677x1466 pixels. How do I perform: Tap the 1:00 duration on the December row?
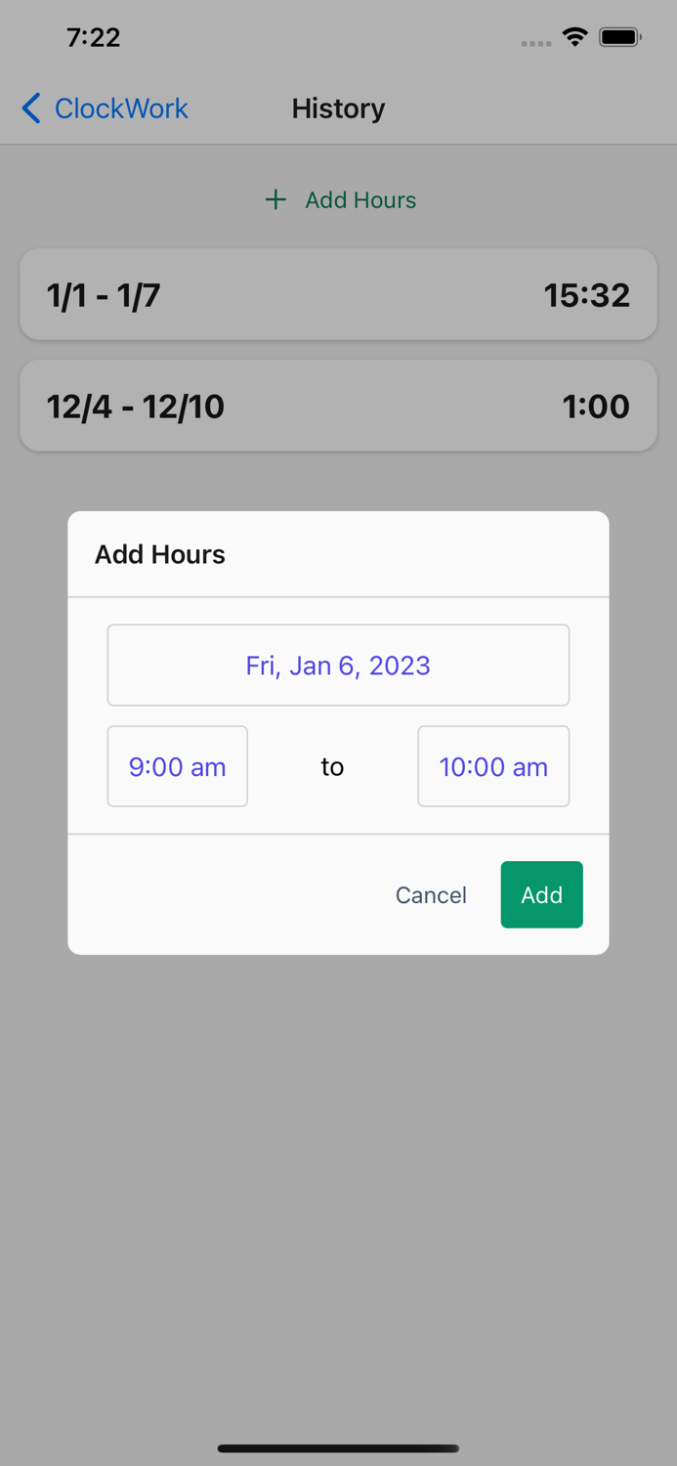[x=596, y=406]
